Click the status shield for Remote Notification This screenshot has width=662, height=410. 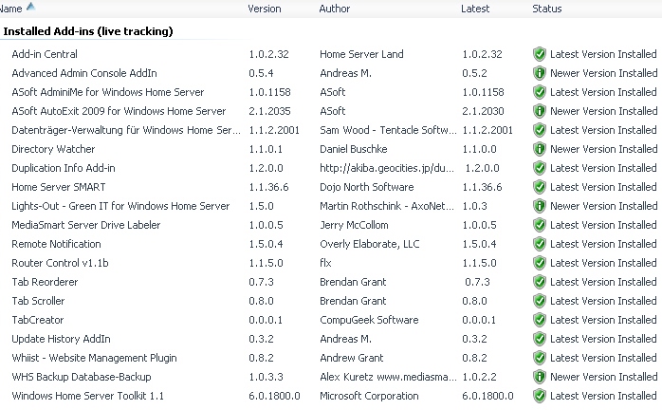pyautogui.click(x=539, y=244)
